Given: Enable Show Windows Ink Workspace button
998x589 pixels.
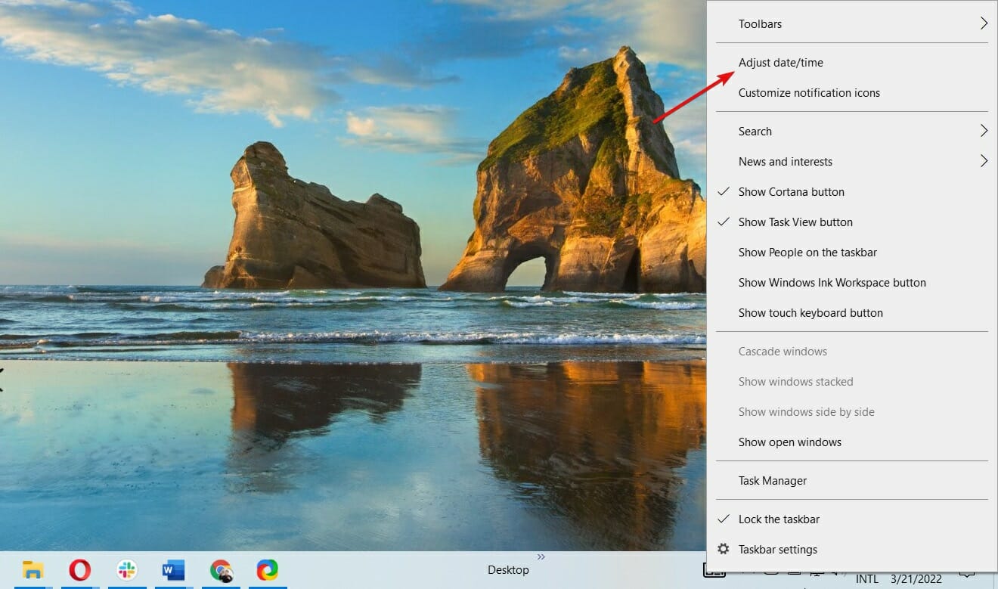Looking at the screenshot, I should [852, 283].
